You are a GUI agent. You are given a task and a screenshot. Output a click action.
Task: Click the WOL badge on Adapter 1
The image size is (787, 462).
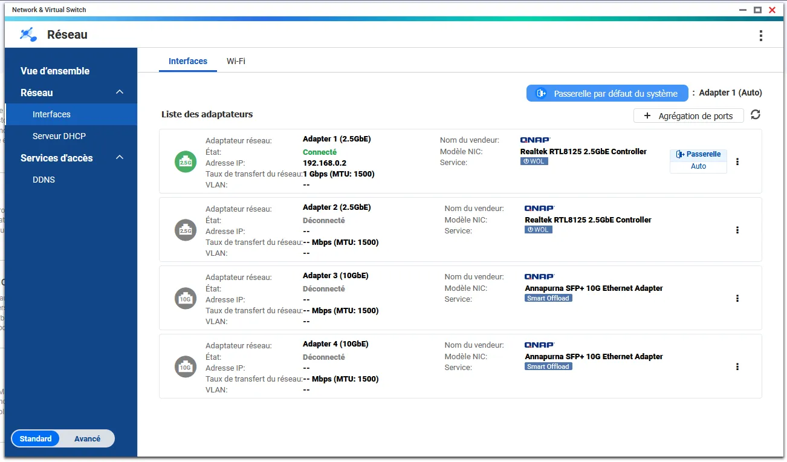coord(534,161)
